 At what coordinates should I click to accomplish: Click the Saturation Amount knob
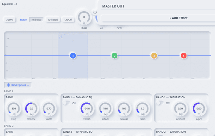click(180, 108)
